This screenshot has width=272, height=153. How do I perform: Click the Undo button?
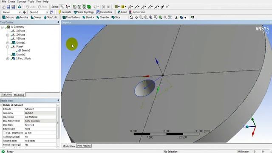pyautogui.click(x=31, y=7)
